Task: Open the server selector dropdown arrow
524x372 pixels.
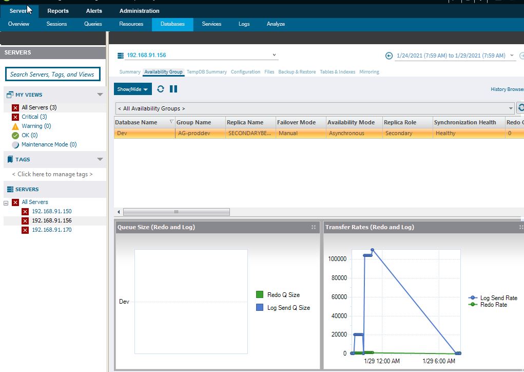Action: 274,55
